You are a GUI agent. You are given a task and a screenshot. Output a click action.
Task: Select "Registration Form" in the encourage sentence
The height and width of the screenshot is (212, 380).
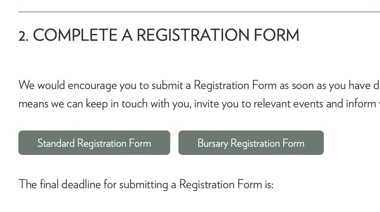click(x=235, y=85)
